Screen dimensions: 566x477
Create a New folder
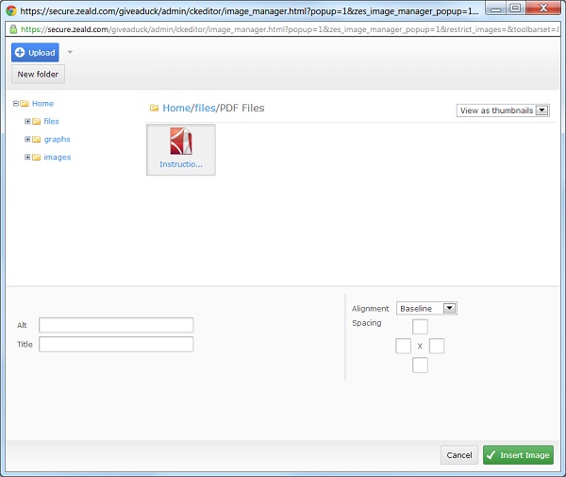click(x=38, y=74)
